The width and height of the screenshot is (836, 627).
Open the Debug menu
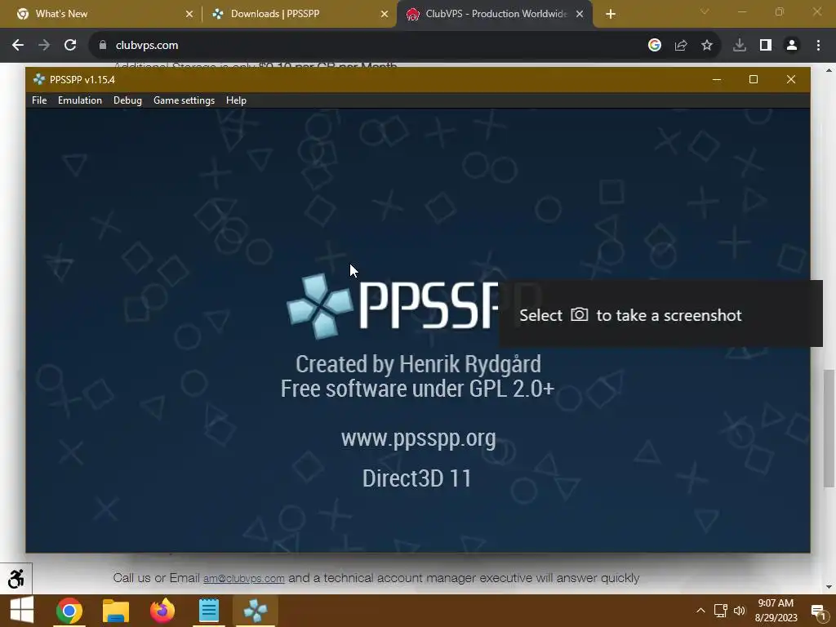(x=127, y=100)
